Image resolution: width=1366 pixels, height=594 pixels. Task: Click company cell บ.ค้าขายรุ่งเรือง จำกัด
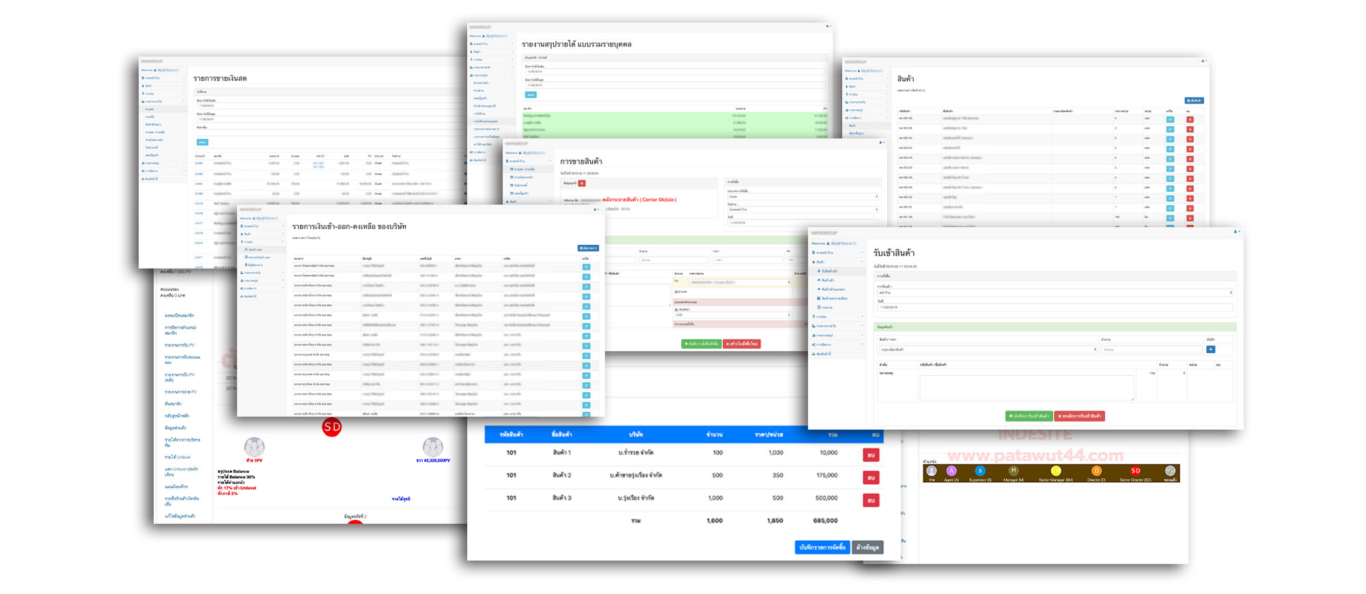tap(636, 475)
